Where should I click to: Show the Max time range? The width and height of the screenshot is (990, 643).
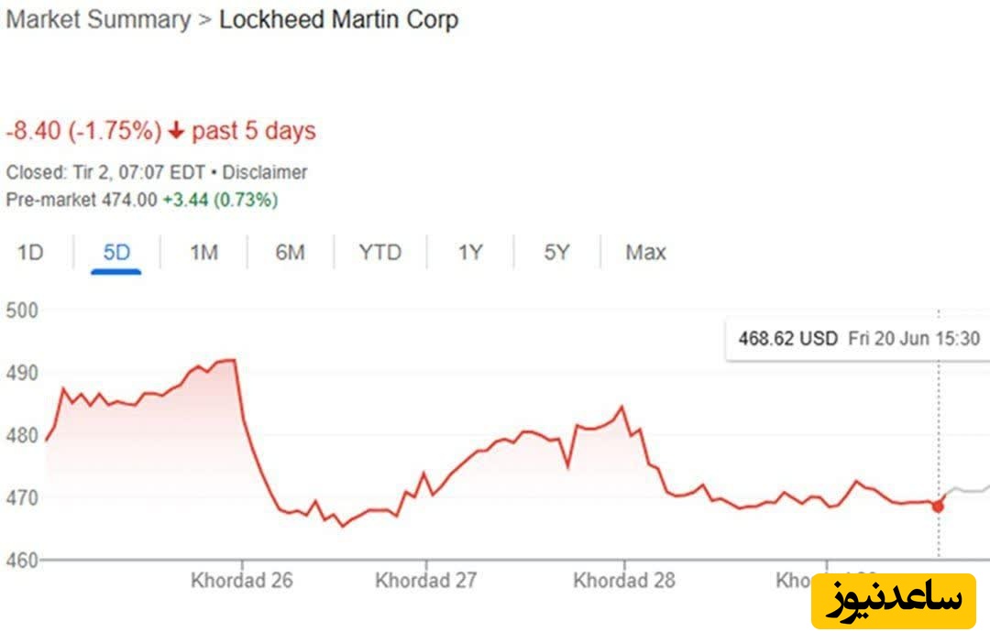(x=645, y=253)
